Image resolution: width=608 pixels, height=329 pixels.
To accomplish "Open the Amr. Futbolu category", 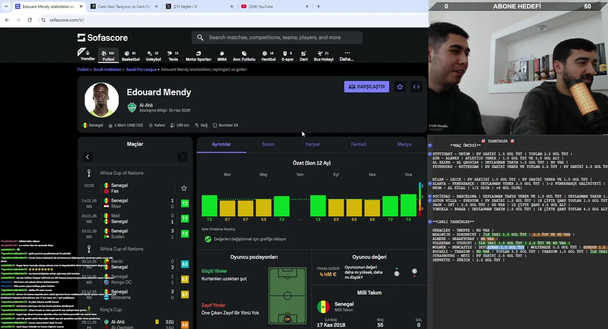I will (x=244, y=56).
